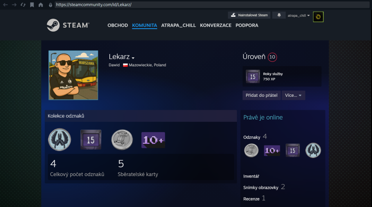The width and height of the screenshot is (372, 207).
Task: Click the Steam logo in the header
Action: click(68, 25)
